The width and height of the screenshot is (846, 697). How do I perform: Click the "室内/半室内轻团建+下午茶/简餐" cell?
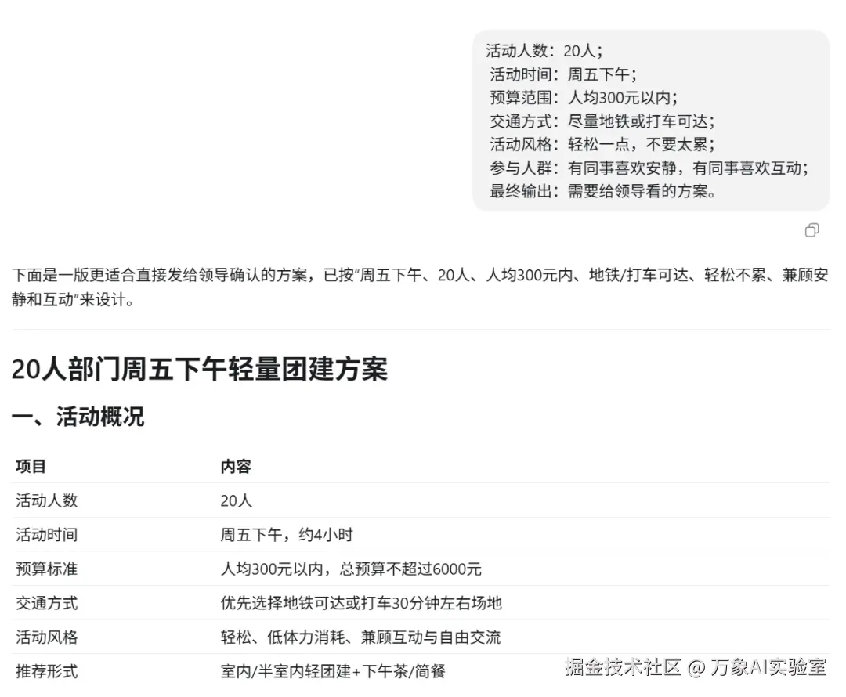click(333, 671)
